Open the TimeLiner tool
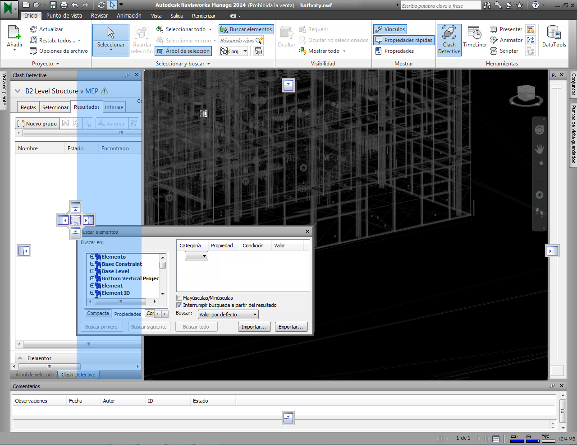Image resolution: width=577 pixels, height=445 pixels. [475, 37]
